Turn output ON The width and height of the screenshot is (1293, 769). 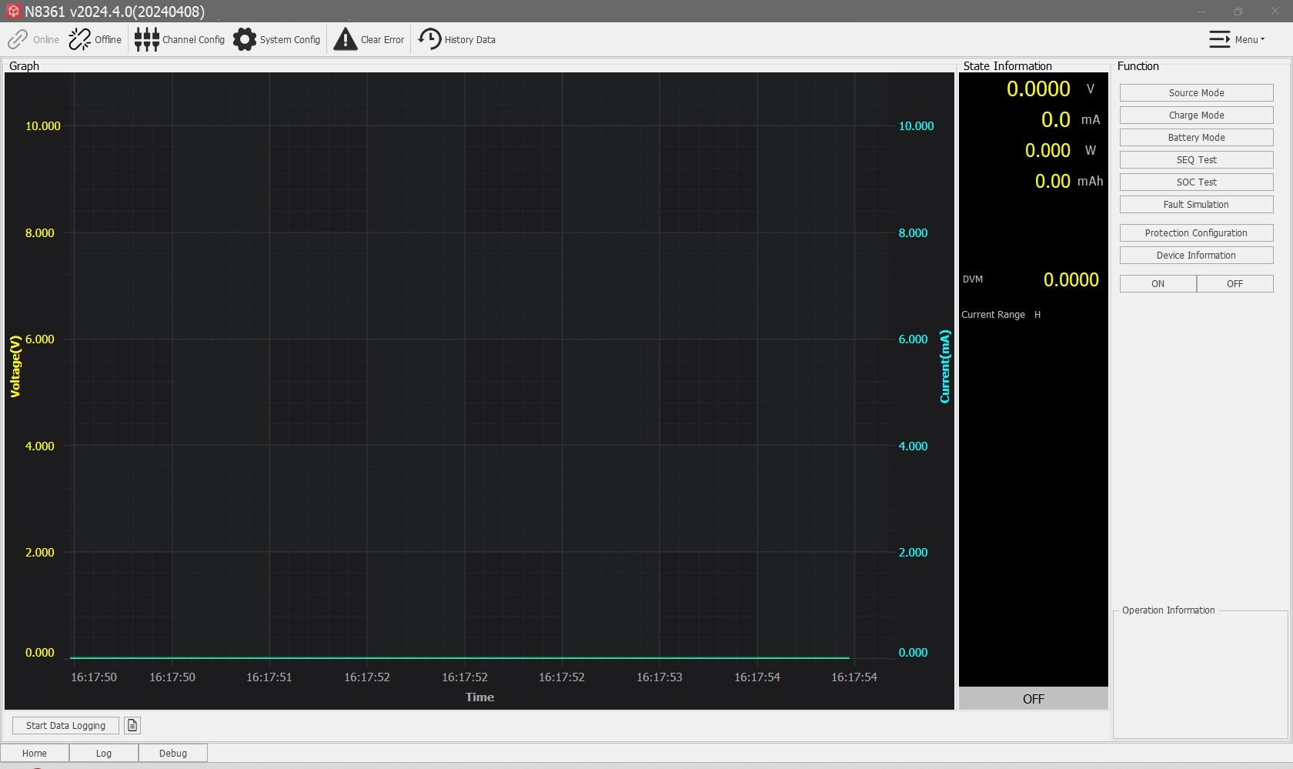pos(1158,284)
